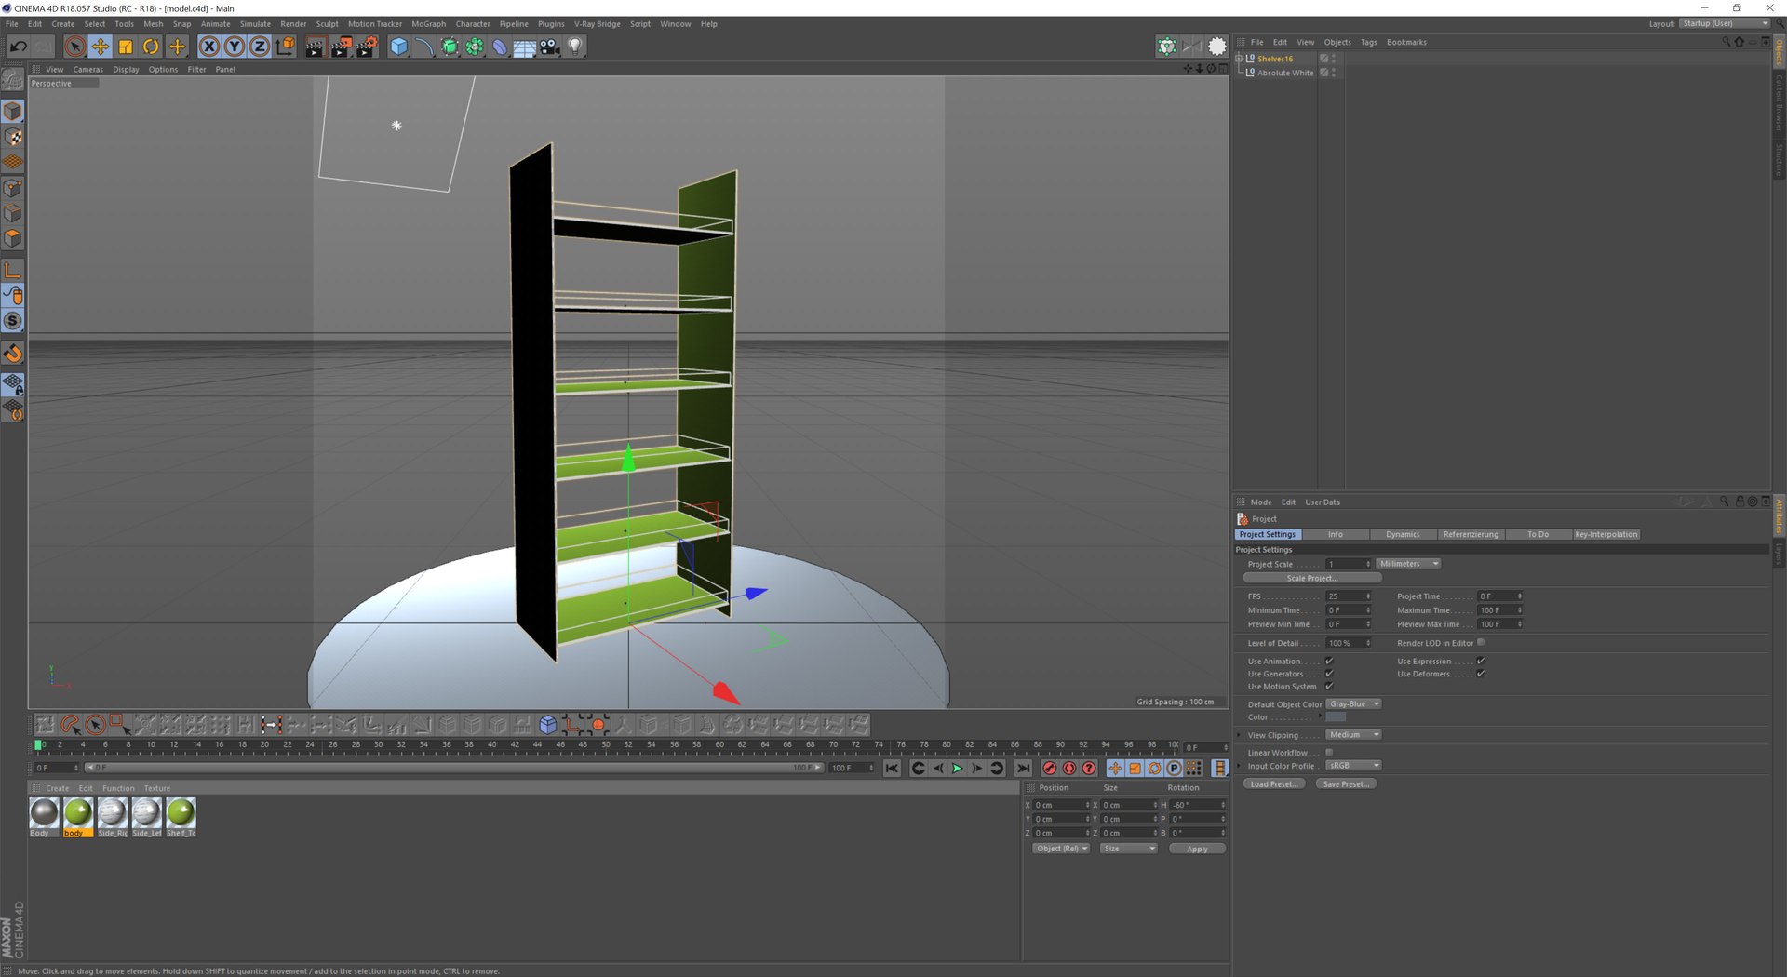The image size is (1787, 977).
Task: Enable the snap magnet S icon
Action: (x=13, y=321)
